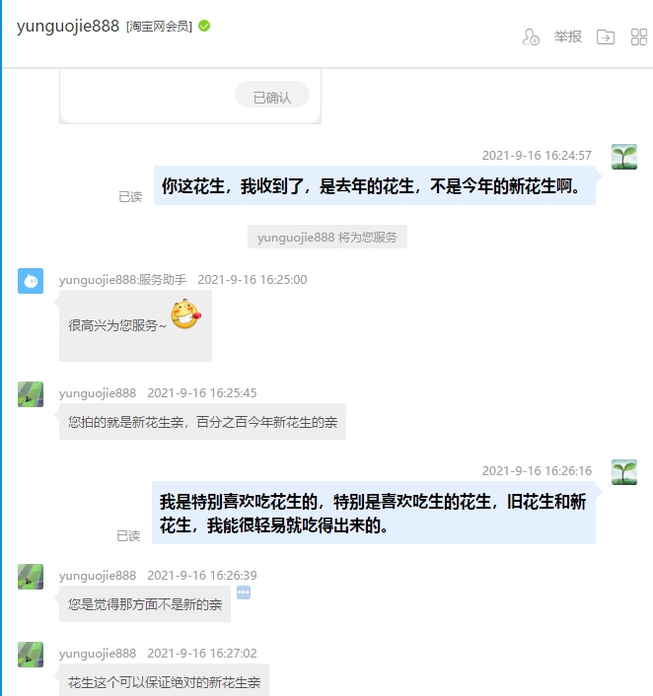The width and height of the screenshot is (653, 696).
Task: Open the folder transfer icon
Action: (x=606, y=36)
